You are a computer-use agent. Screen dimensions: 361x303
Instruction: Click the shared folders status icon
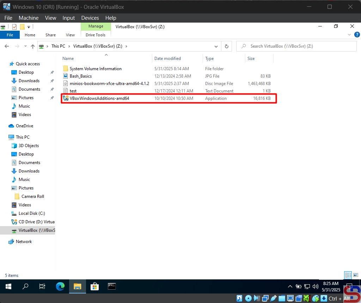pos(282,298)
